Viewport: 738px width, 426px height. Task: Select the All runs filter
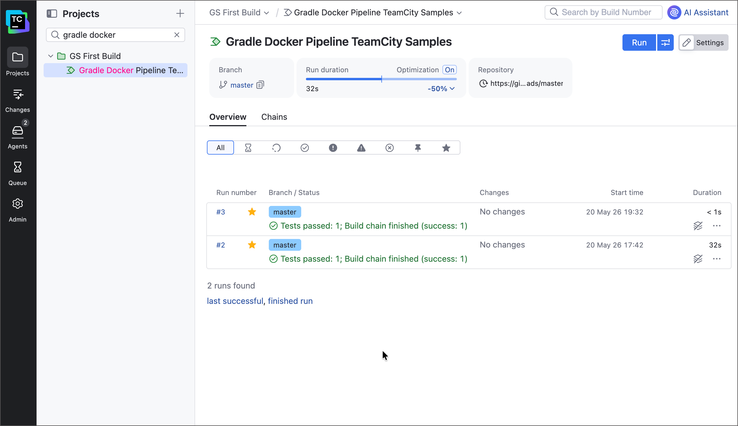[x=220, y=148]
